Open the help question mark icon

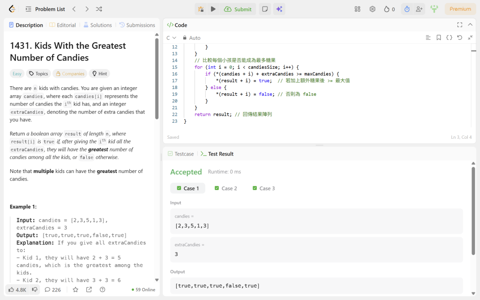103,290
